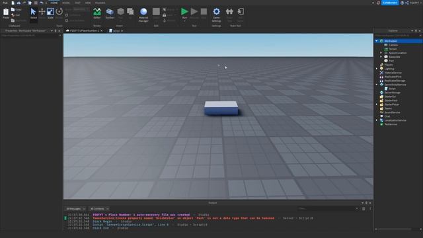This screenshot has width=423, height=238.
Task: Click the Paste clipboard icon
Action: (x=6, y=13)
